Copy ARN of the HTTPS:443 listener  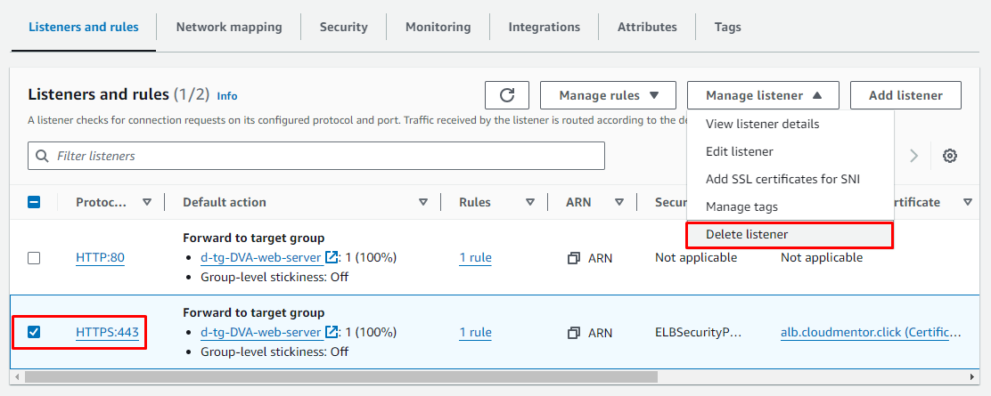pyautogui.click(x=574, y=333)
